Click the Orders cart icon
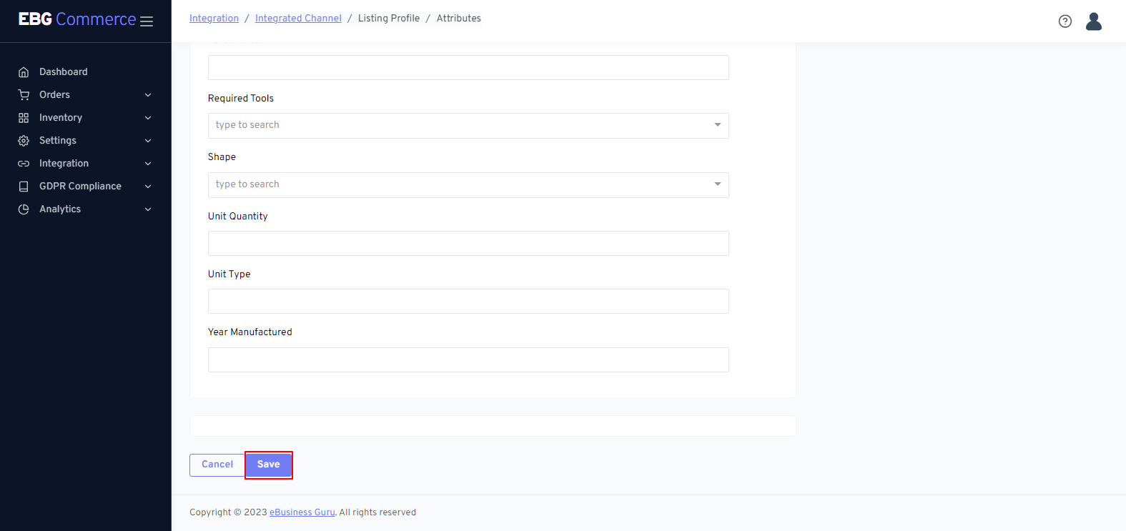Viewport: 1126px width, 531px height. (x=24, y=95)
